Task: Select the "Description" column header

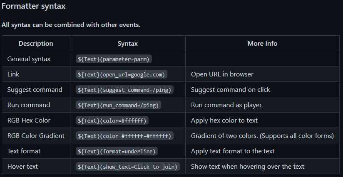Action: tap(36, 43)
